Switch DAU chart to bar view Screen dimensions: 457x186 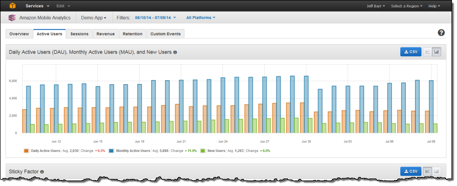coord(436,52)
